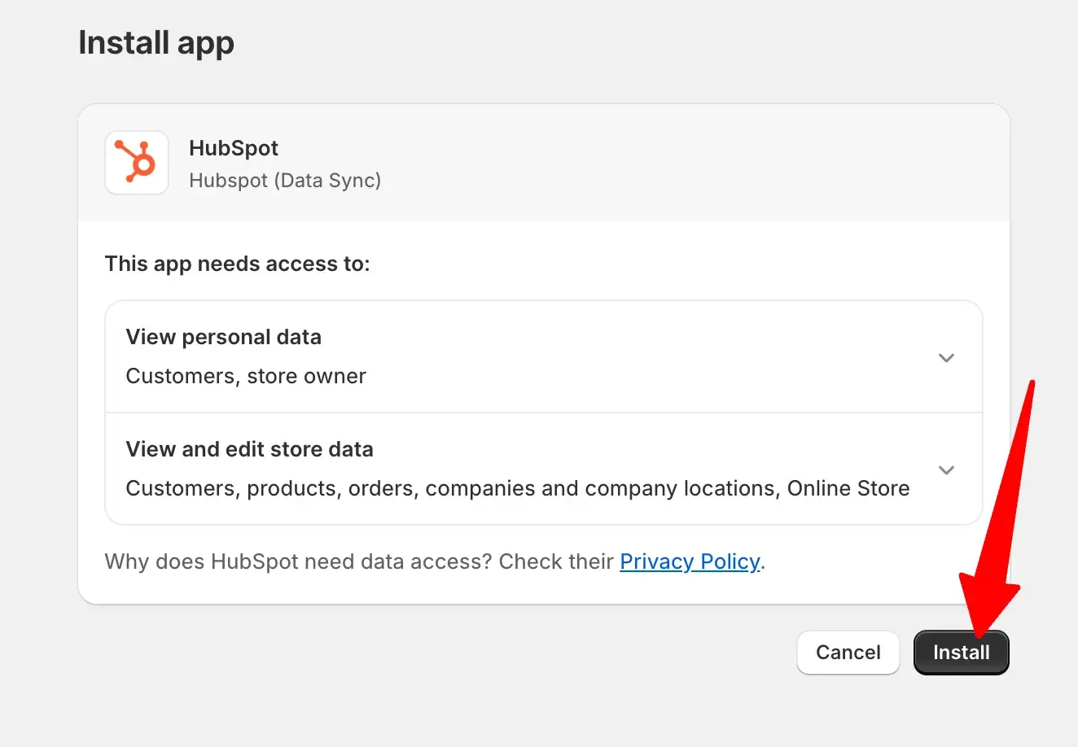Click the "Hubspot (Data Sync)" subtitle
This screenshot has height=747, width=1078.
(285, 181)
